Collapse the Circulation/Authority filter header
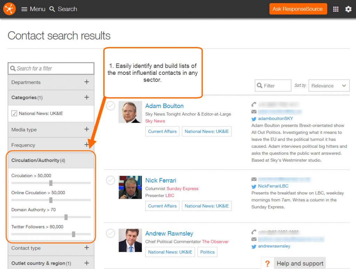The height and width of the screenshot is (269, 356). (51, 160)
